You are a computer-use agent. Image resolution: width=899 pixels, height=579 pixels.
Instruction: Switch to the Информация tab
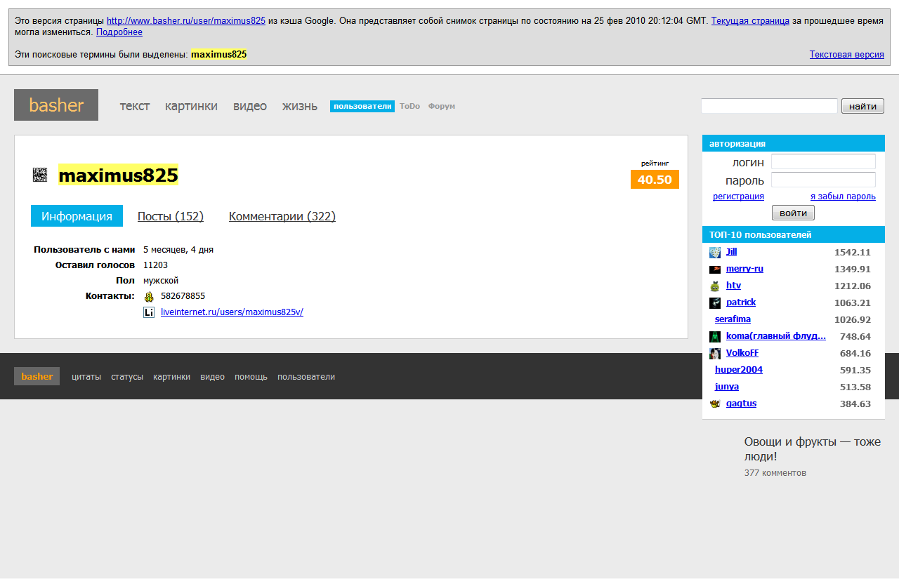(x=77, y=216)
